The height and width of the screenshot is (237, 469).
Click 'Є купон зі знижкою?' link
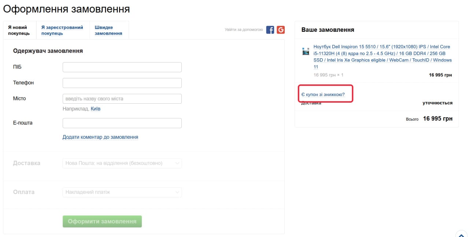tap(323, 95)
